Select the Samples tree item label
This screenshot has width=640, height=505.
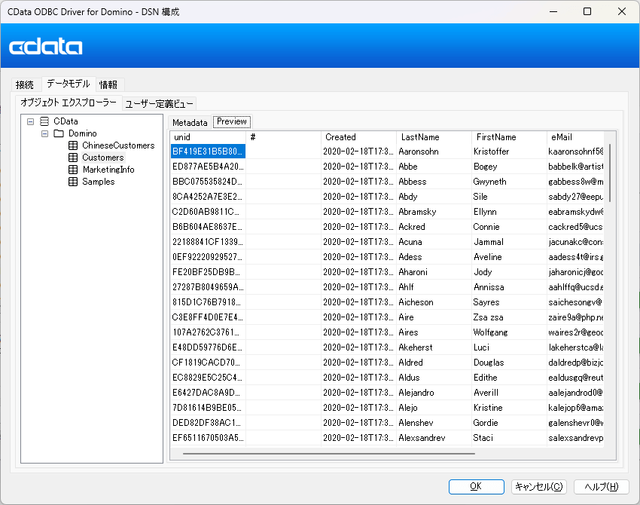pyautogui.click(x=99, y=182)
